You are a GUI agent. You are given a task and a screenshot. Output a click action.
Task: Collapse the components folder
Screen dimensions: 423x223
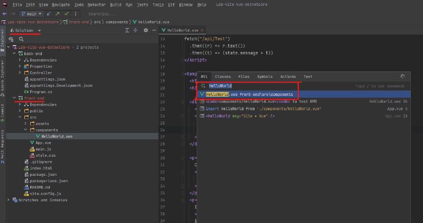25,130
